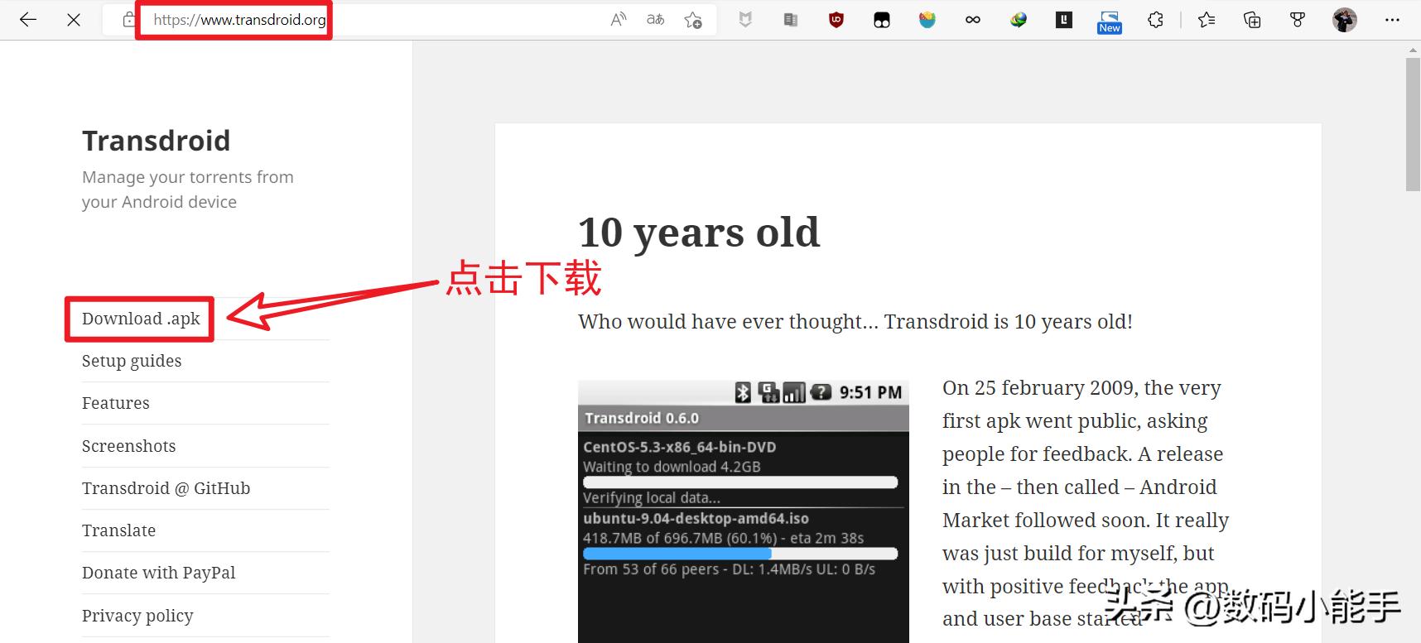This screenshot has height=643, width=1421.
Task: Open the Read aloud feature
Action: pyautogui.click(x=619, y=20)
